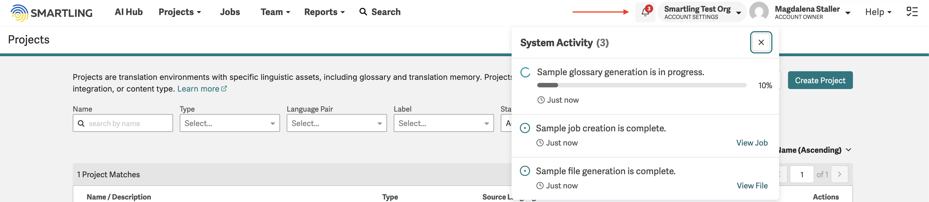Expand the Team menu
Image resolution: width=929 pixels, height=202 pixels.
point(275,12)
